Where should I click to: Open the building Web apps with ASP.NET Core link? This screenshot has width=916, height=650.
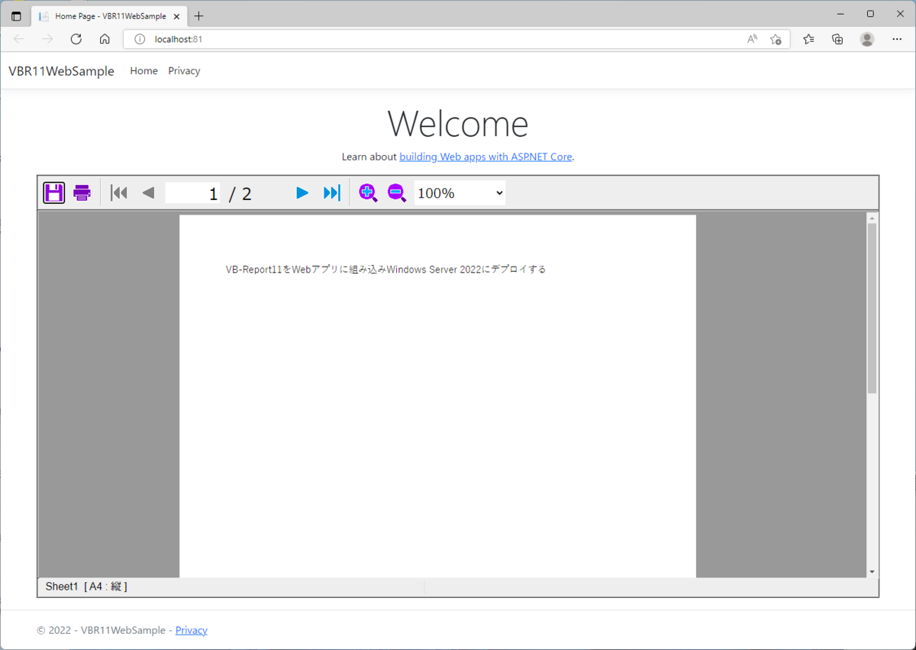[x=485, y=157]
